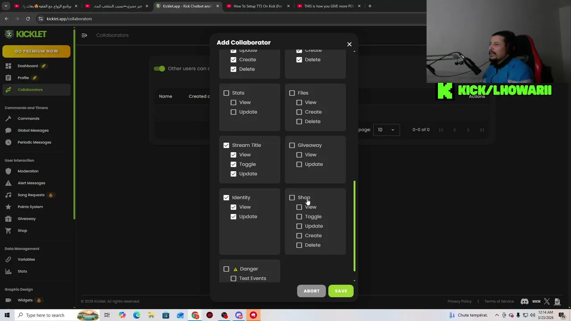Uncheck the Stream Title checkbox
This screenshot has height=321, width=571.
point(226,145)
